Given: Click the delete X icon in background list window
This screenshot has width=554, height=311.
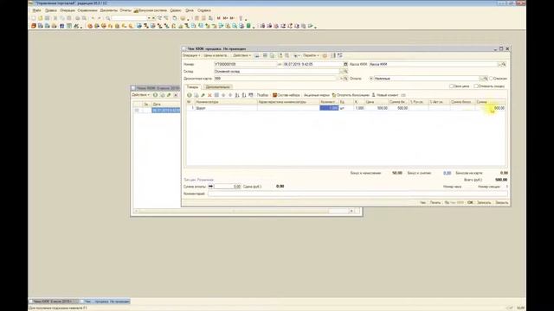Looking at the screenshot, I should (176, 95).
